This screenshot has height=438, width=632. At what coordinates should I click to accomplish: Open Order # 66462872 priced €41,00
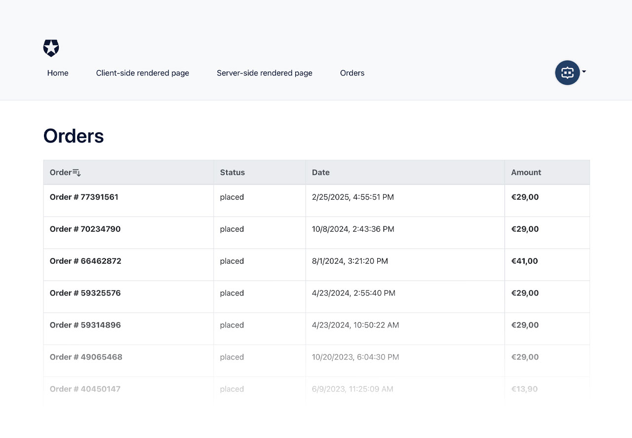[85, 261]
